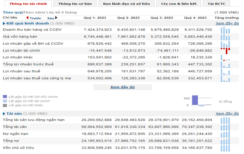Open the Thông tin tài chính tab
Screen dimensions: 244x154
(28, 4)
